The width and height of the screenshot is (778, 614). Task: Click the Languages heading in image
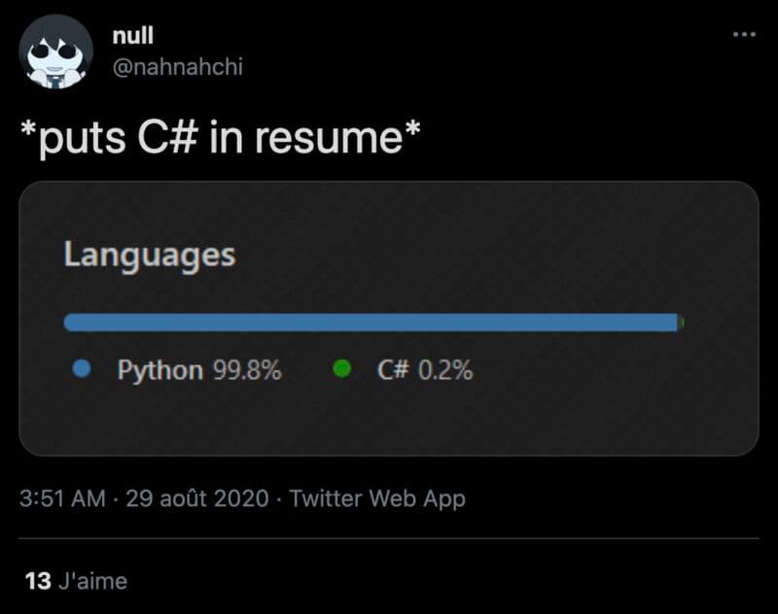(150, 256)
